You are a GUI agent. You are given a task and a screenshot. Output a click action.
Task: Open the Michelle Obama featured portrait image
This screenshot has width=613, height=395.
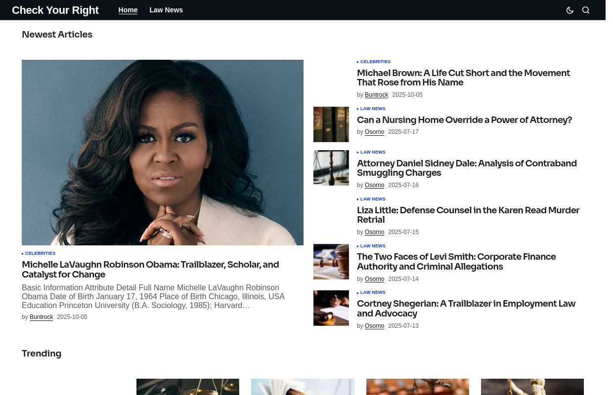(163, 153)
